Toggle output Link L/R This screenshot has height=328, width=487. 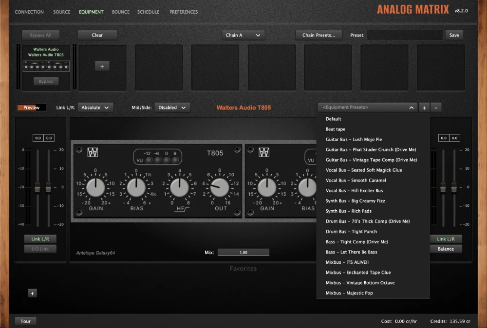click(446, 238)
